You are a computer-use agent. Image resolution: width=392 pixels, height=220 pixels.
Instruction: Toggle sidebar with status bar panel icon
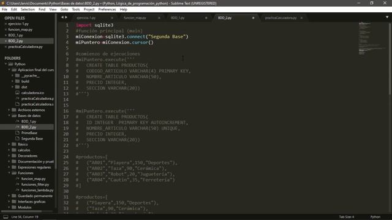click(6, 217)
